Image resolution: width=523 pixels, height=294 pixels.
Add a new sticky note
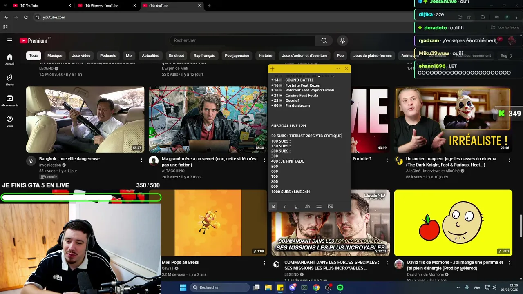click(x=272, y=69)
